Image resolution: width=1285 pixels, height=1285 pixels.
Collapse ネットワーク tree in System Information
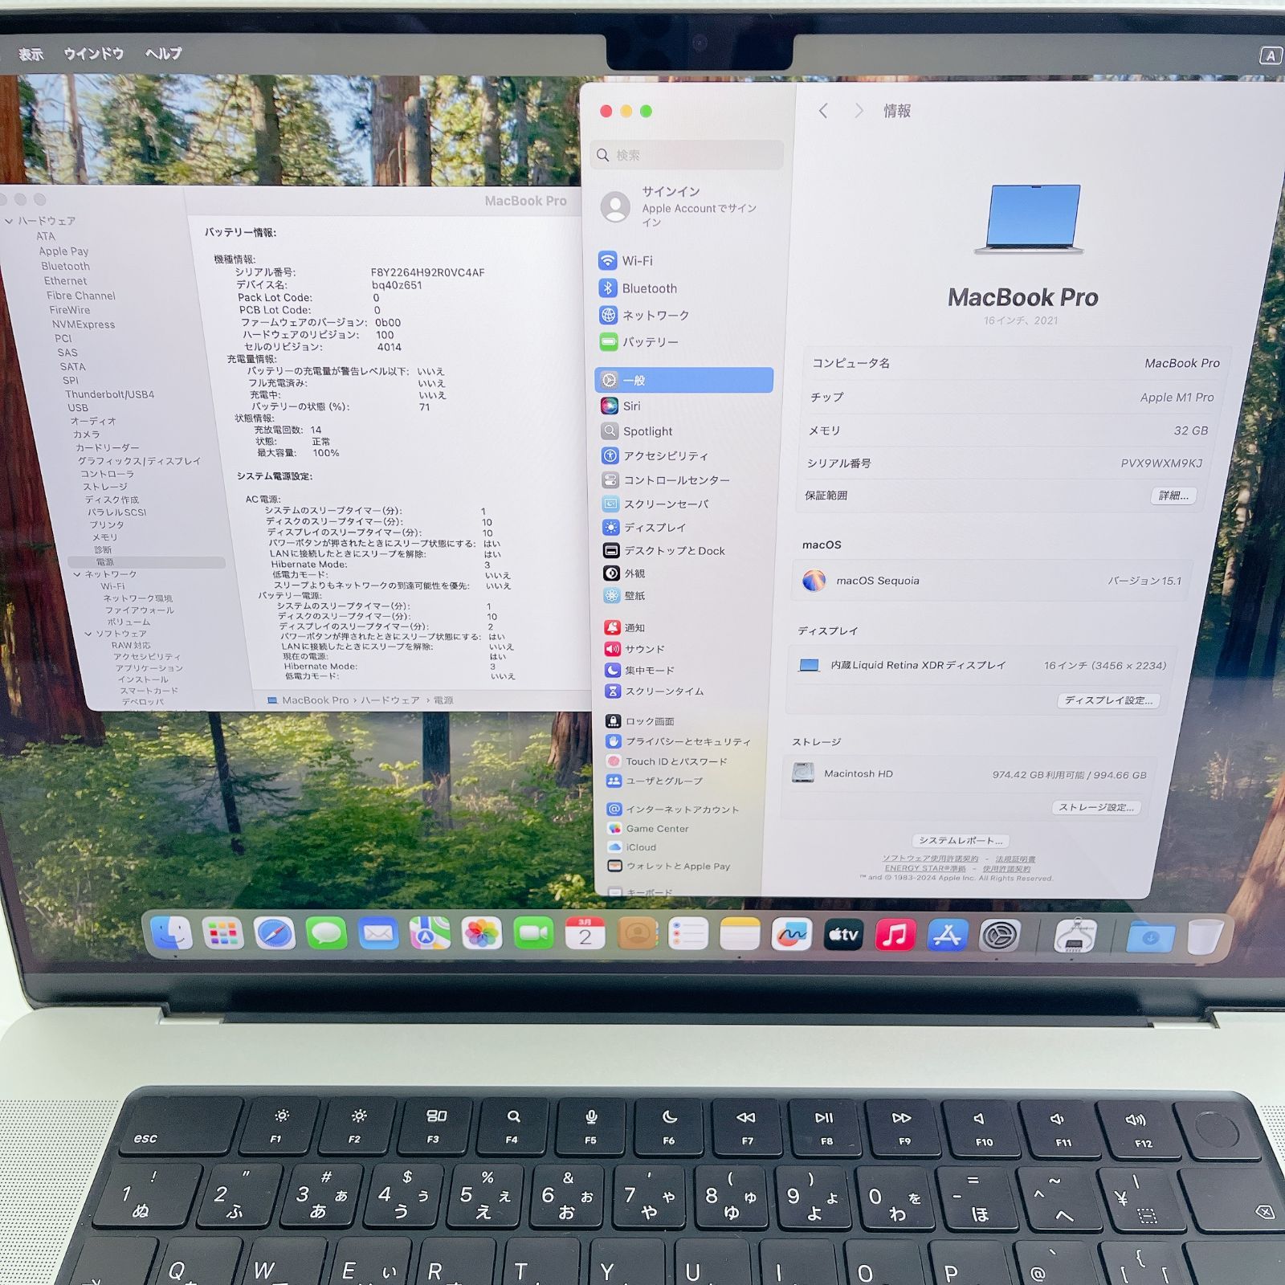pos(77,574)
